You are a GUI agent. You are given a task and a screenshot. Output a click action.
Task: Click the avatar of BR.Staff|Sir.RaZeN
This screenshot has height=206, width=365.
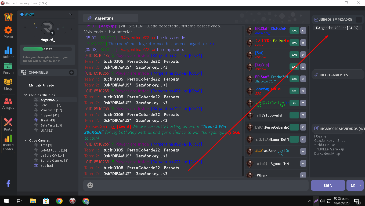pyautogui.click(x=250, y=31)
